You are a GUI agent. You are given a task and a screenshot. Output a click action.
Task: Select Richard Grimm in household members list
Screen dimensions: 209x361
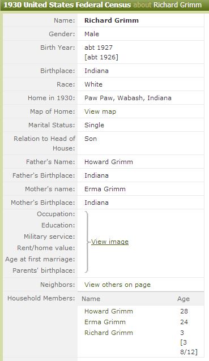coord(109,333)
